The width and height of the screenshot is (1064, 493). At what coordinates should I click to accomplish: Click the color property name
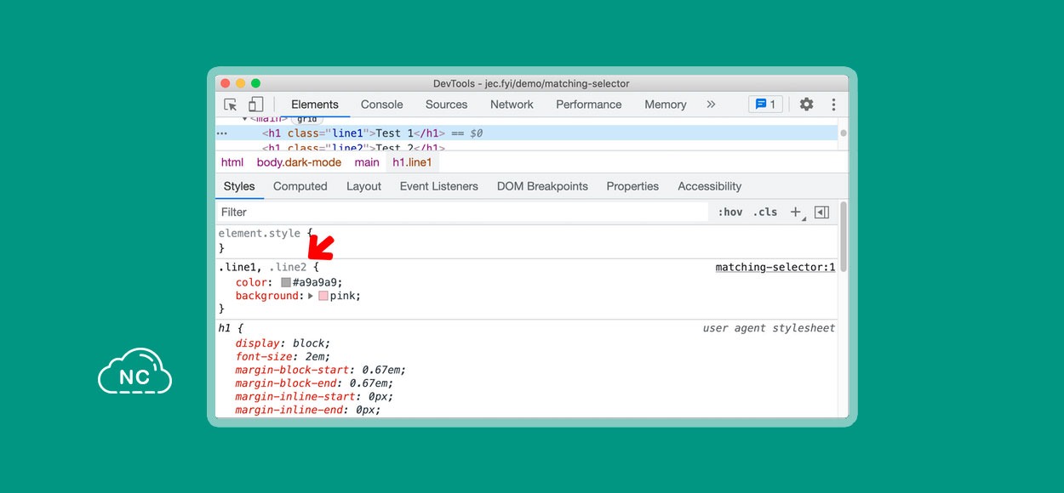point(253,282)
